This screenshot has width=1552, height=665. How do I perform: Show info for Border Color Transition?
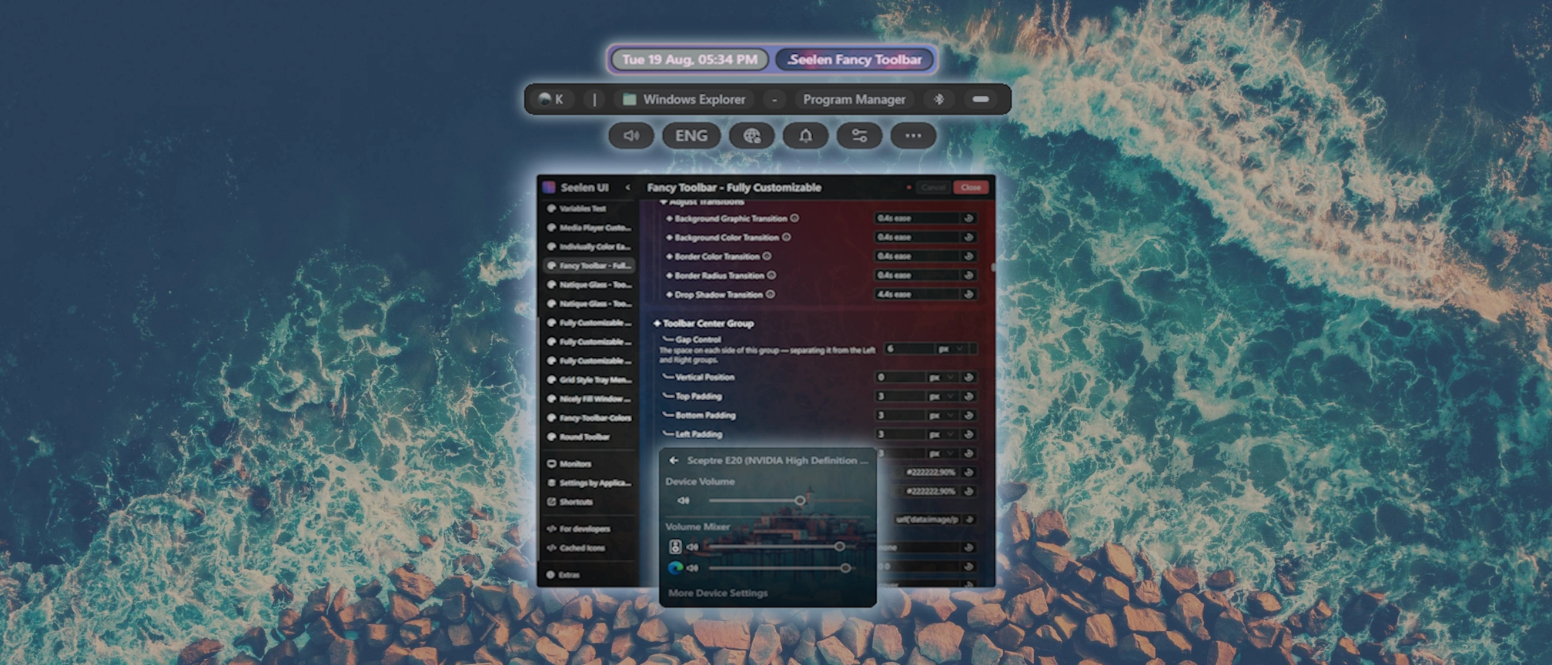point(767,256)
